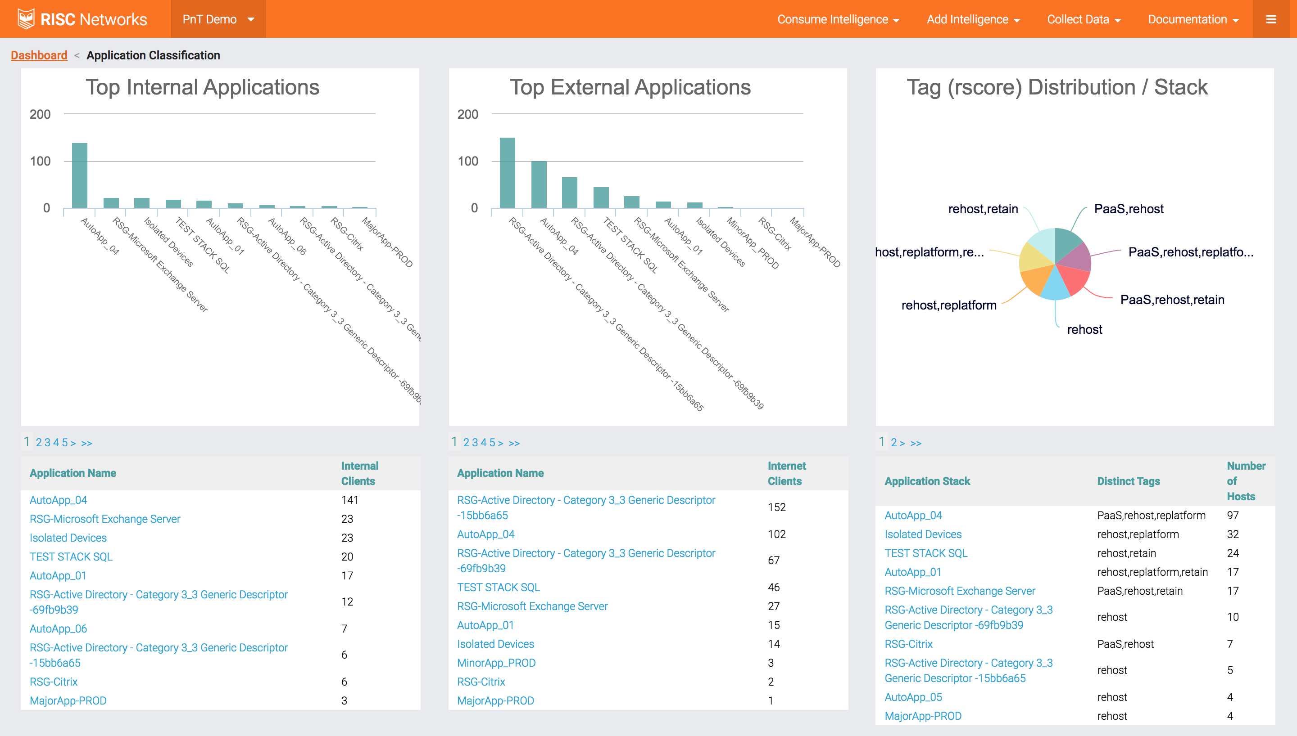1297x736 pixels.
Task: Expand the Collect Data dropdown
Action: point(1084,19)
